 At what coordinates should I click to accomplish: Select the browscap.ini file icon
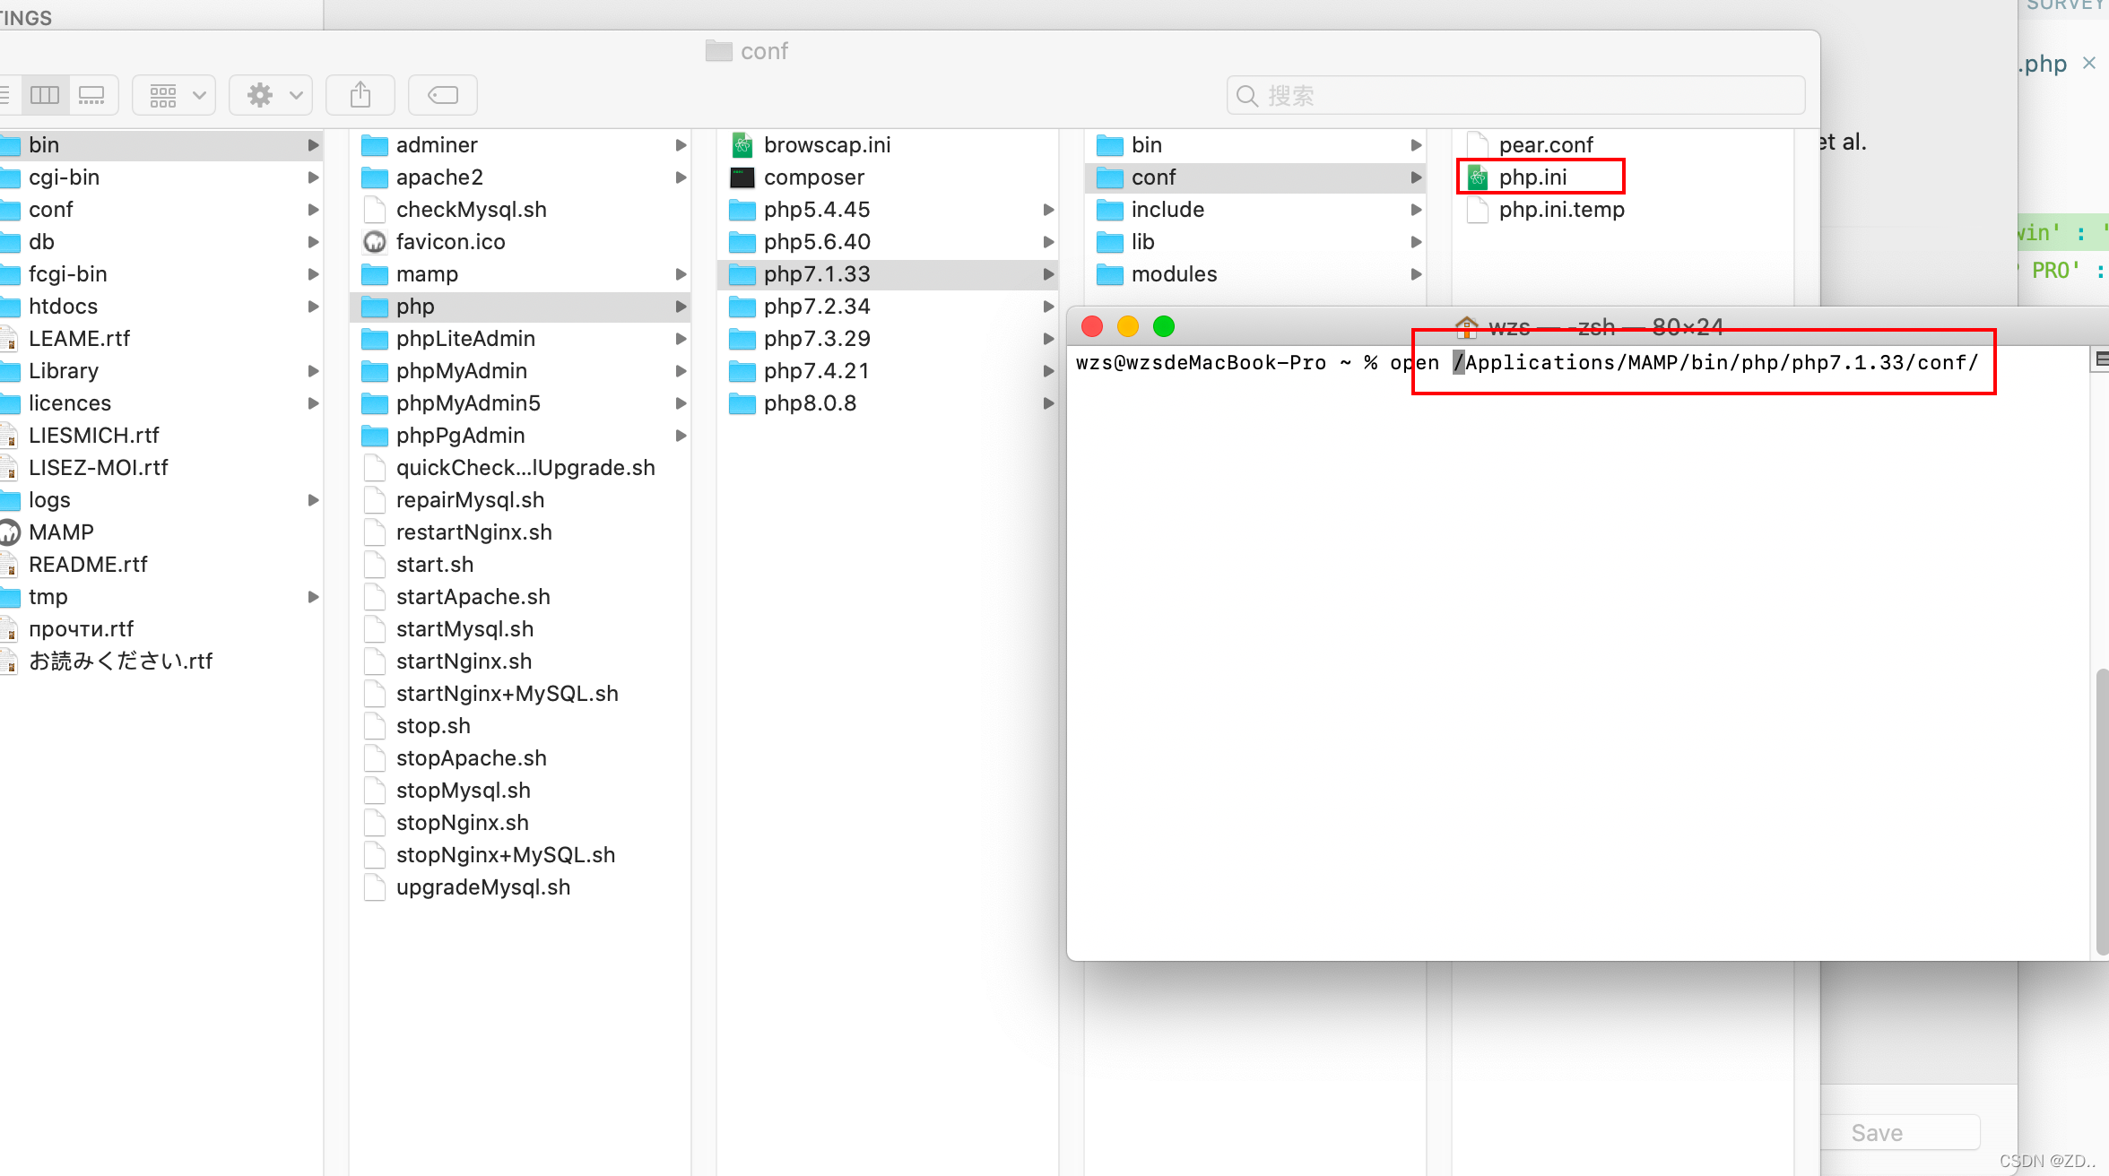click(x=742, y=145)
